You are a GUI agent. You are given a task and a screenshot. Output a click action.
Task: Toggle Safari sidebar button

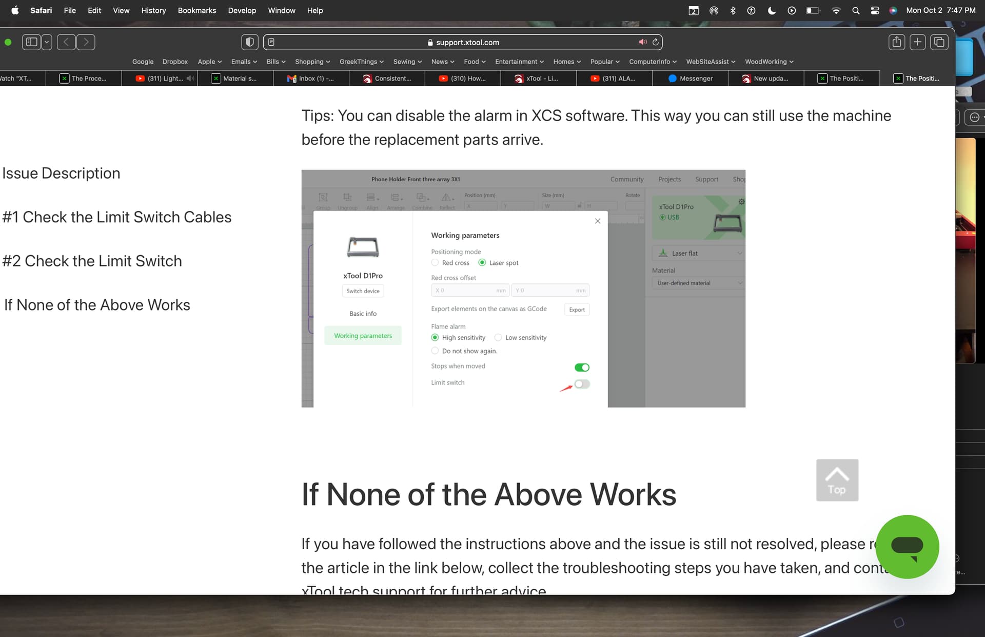(x=32, y=42)
